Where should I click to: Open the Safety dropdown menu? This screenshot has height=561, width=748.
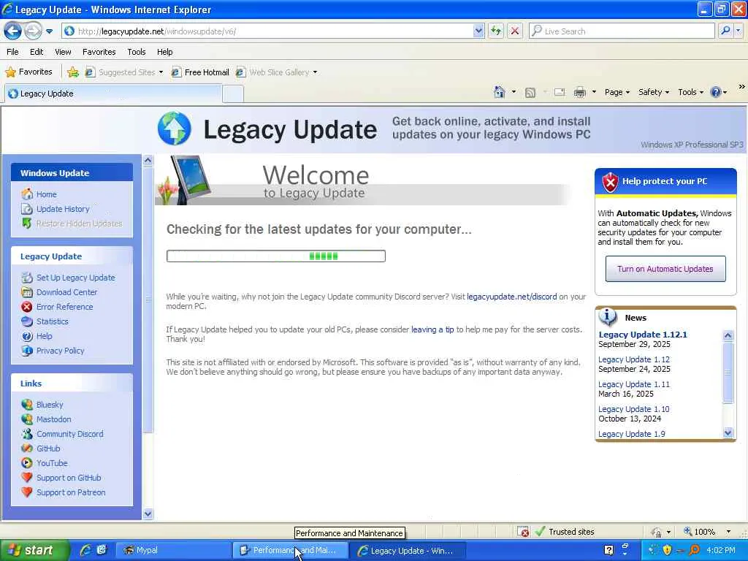click(x=654, y=92)
